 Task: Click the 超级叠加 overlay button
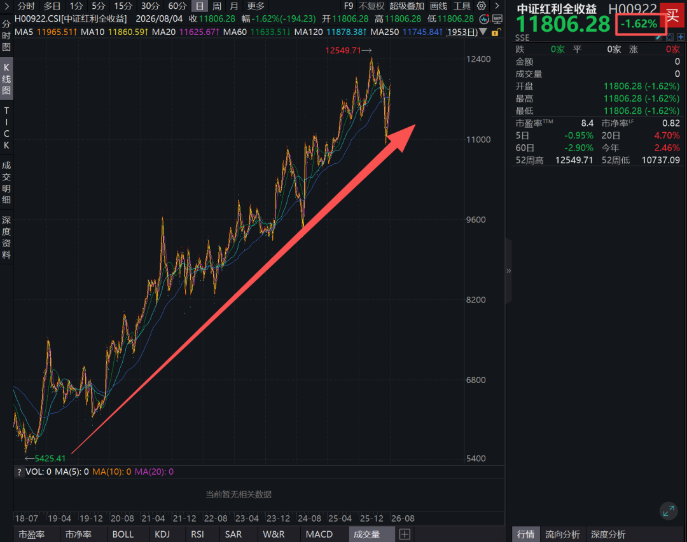406,6
